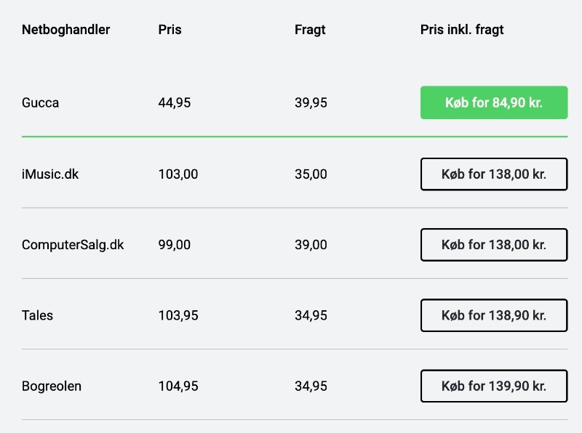Select the Tales store name
This screenshot has width=582, height=433.
[x=38, y=315]
